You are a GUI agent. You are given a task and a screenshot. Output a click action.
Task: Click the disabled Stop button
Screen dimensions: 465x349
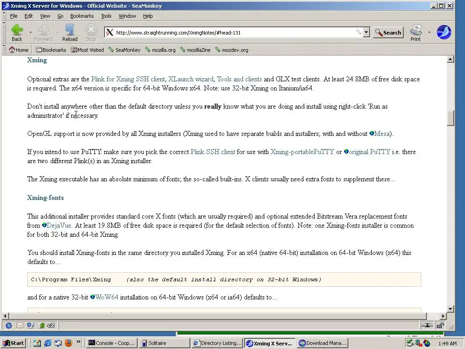click(x=91, y=32)
